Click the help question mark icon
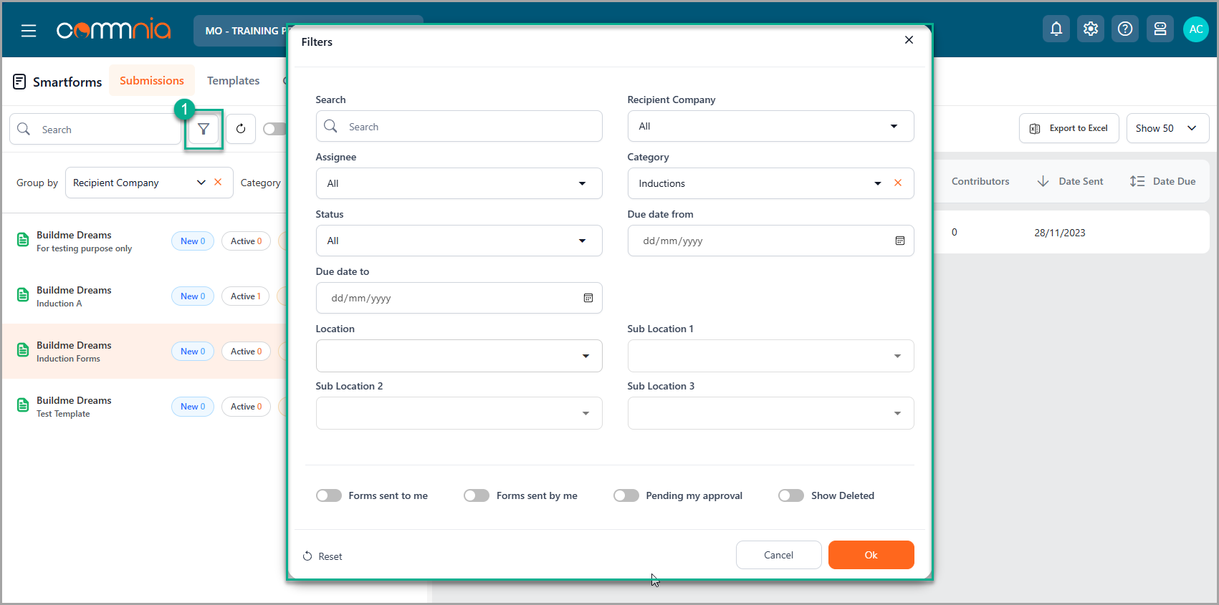1219x605 pixels. click(1124, 29)
